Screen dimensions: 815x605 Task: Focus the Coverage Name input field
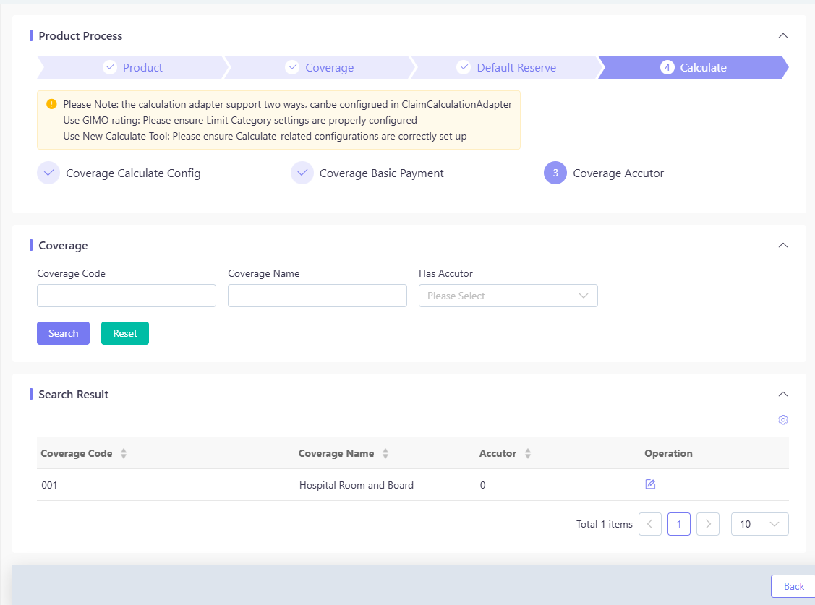click(x=317, y=296)
